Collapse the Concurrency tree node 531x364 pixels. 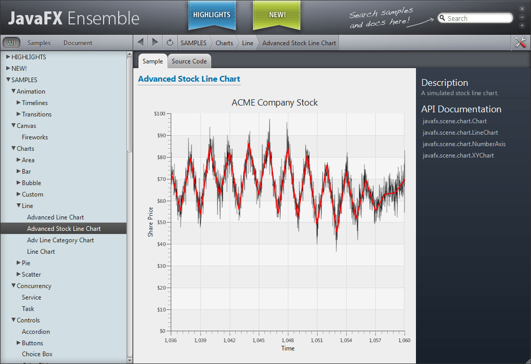coord(14,285)
